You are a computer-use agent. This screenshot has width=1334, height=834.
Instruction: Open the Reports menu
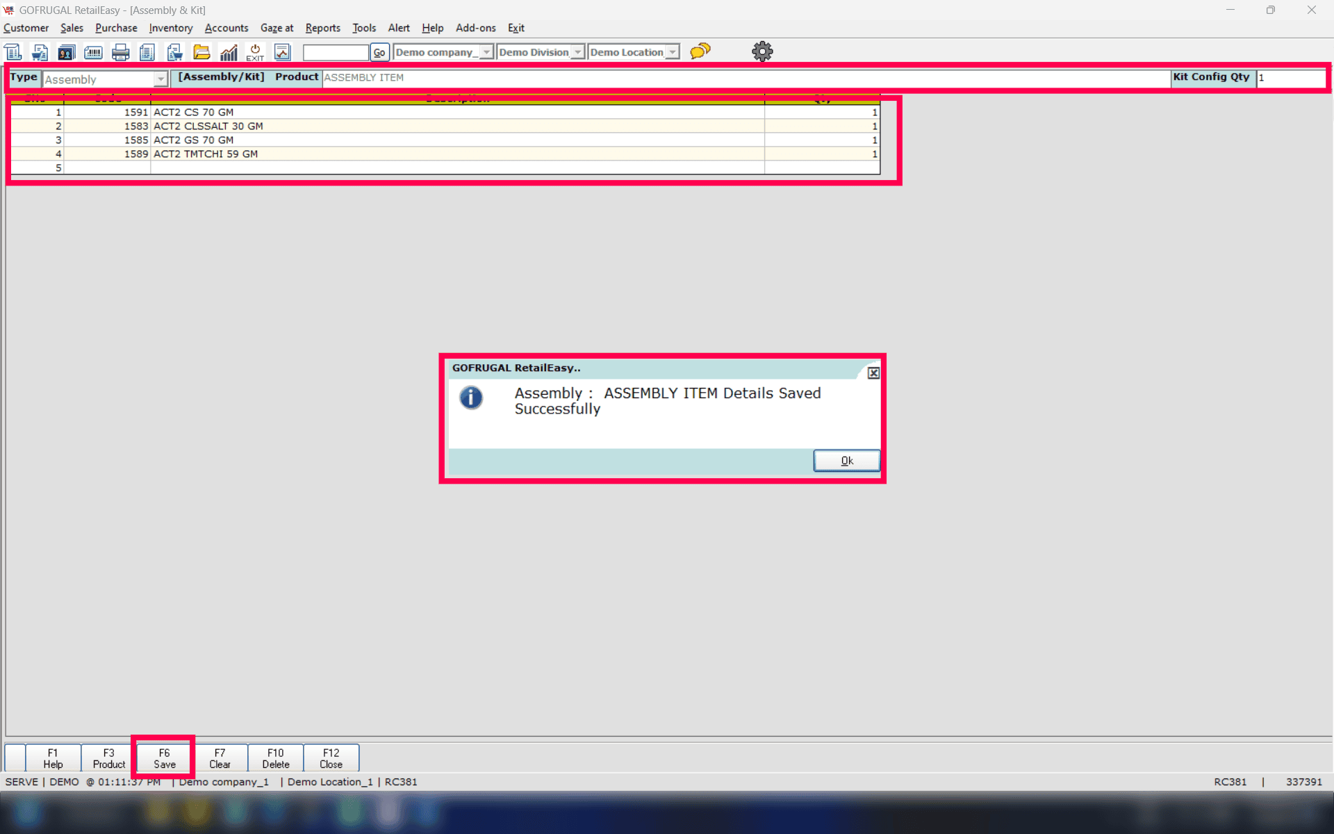[322, 28]
